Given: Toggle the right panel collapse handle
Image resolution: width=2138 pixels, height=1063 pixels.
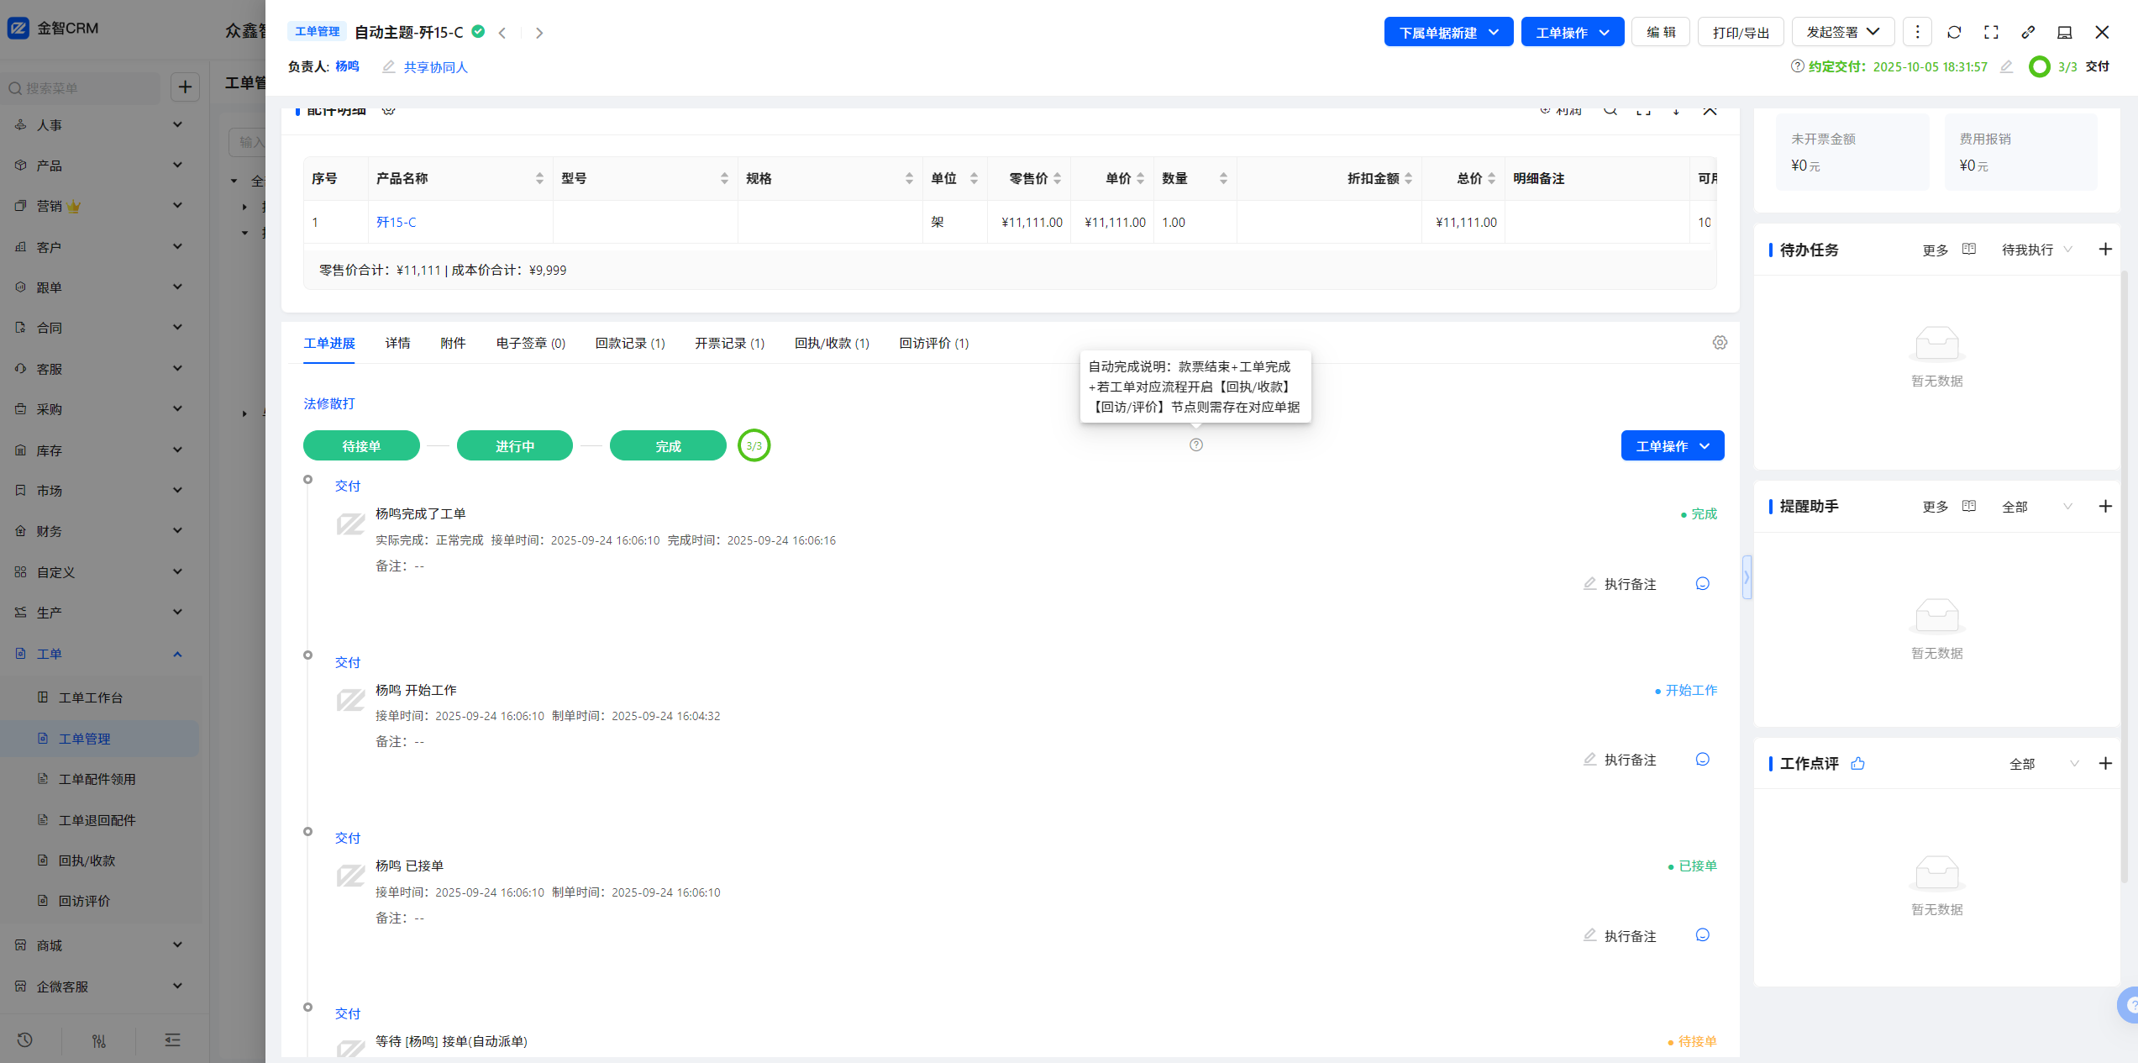Looking at the screenshot, I should (1747, 577).
